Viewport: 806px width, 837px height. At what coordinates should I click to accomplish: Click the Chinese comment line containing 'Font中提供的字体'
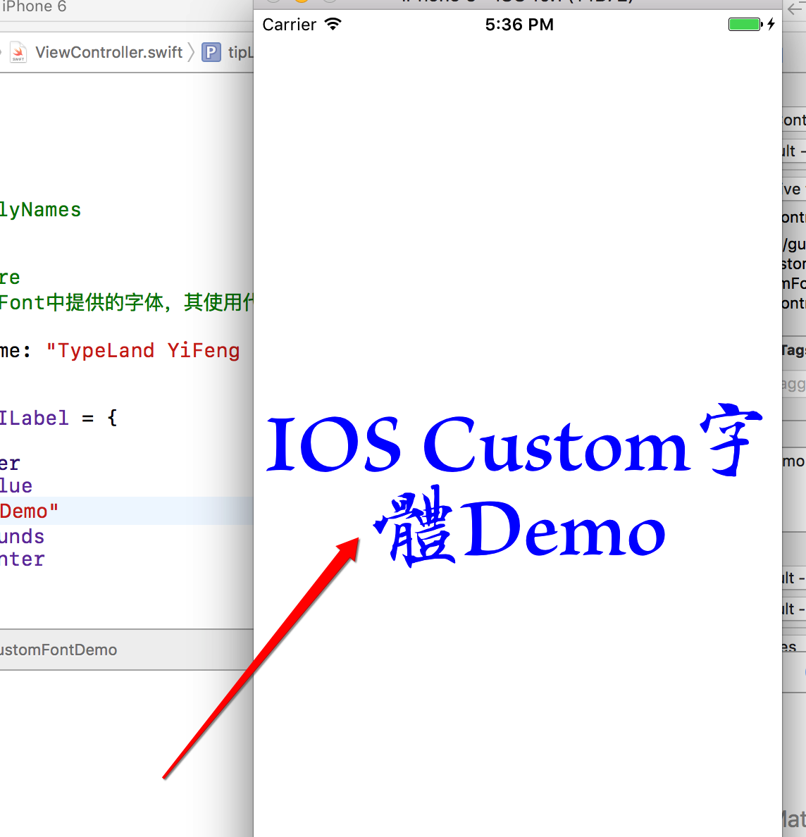click(127, 303)
